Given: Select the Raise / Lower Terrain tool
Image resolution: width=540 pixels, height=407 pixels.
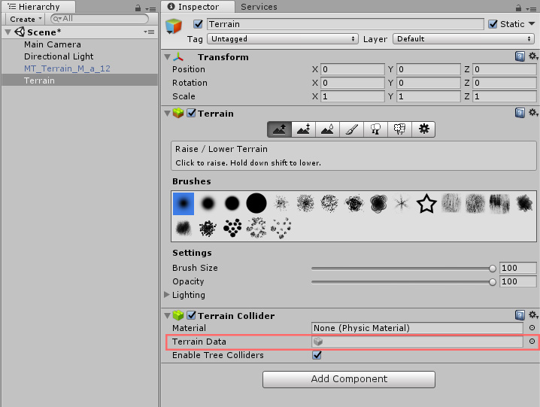Looking at the screenshot, I should pyautogui.click(x=279, y=129).
